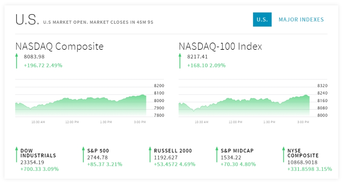Image resolution: width=345 pixels, height=185 pixels.
Task: Click the up arrow next to S&P Midcap
Action: 217,155
